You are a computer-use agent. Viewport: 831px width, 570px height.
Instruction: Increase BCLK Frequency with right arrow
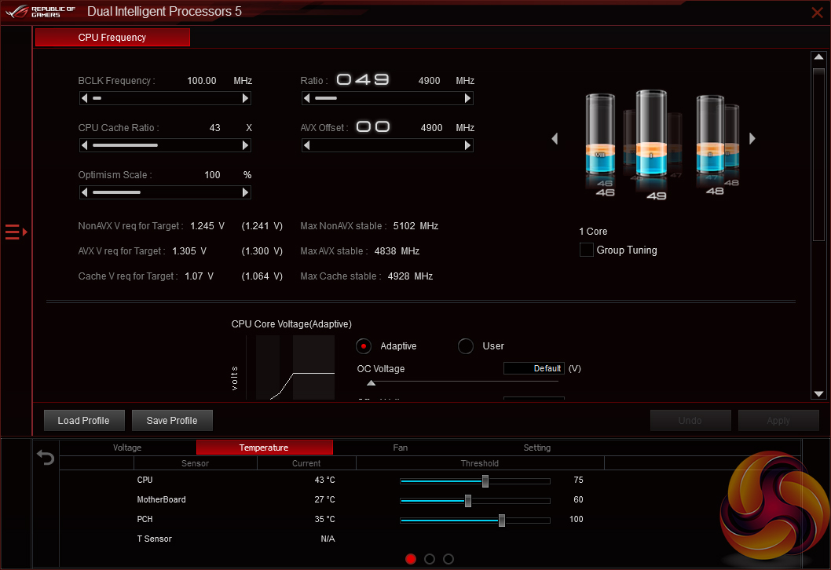click(x=245, y=98)
